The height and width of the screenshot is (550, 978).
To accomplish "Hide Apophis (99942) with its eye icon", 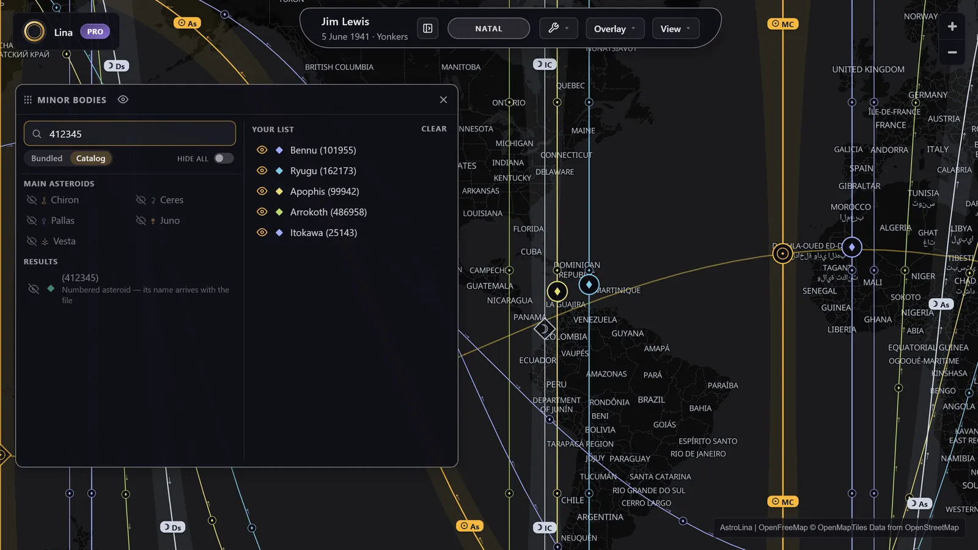I will pyautogui.click(x=262, y=191).
